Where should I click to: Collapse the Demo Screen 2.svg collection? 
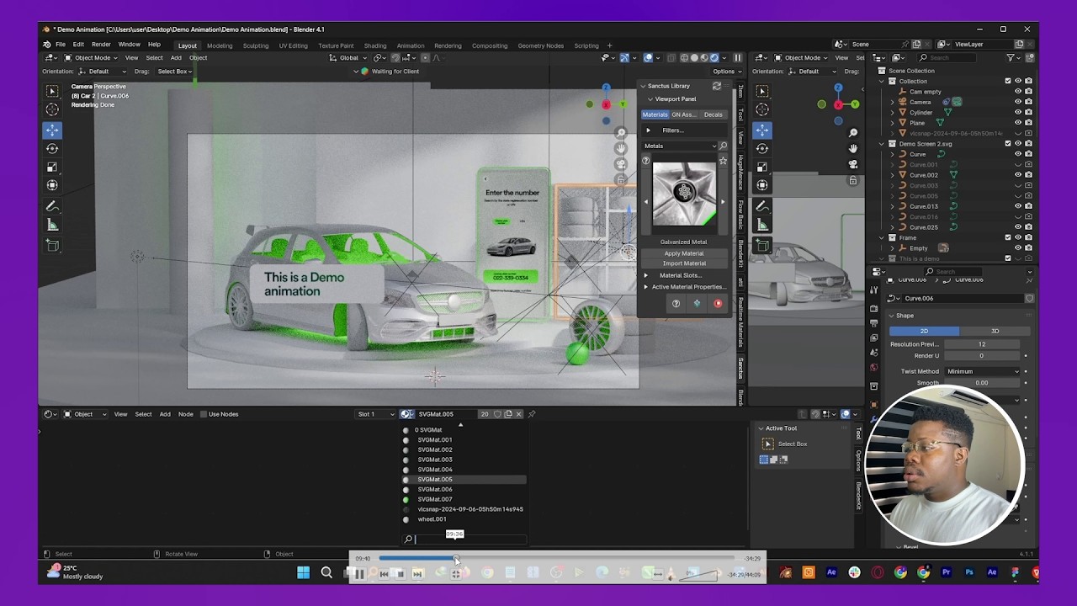pos(882,144)
